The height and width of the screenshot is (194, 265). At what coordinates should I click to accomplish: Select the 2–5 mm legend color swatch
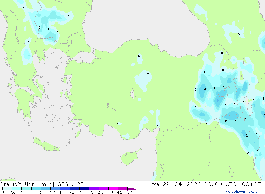click(x=36, y=189)
